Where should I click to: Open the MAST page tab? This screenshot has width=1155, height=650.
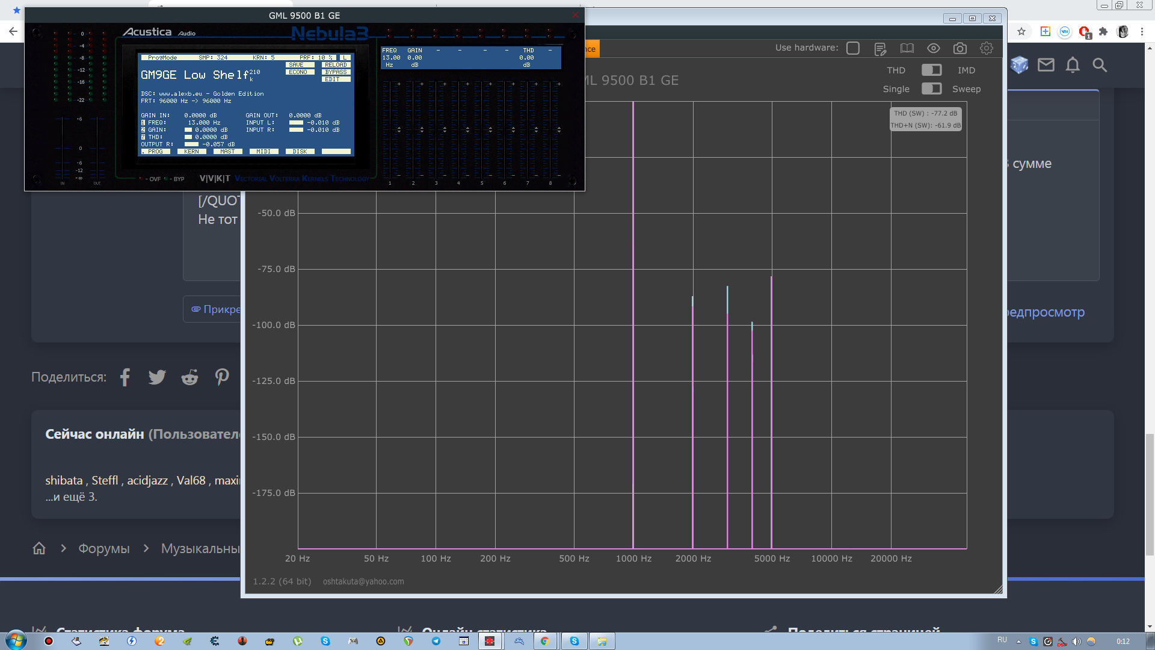pos(227,152)
